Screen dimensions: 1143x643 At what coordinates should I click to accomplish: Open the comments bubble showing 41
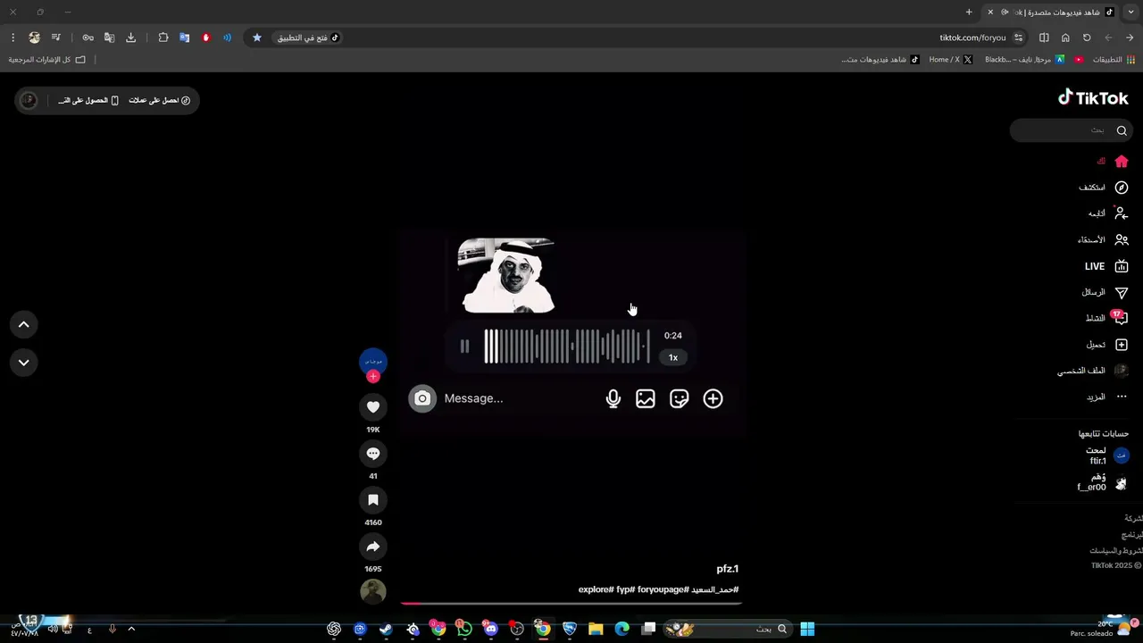(x=373, y=454)
